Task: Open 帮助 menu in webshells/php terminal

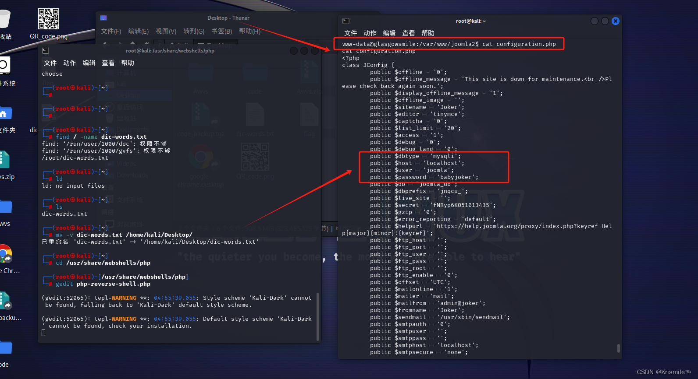Action: [128, 63]
